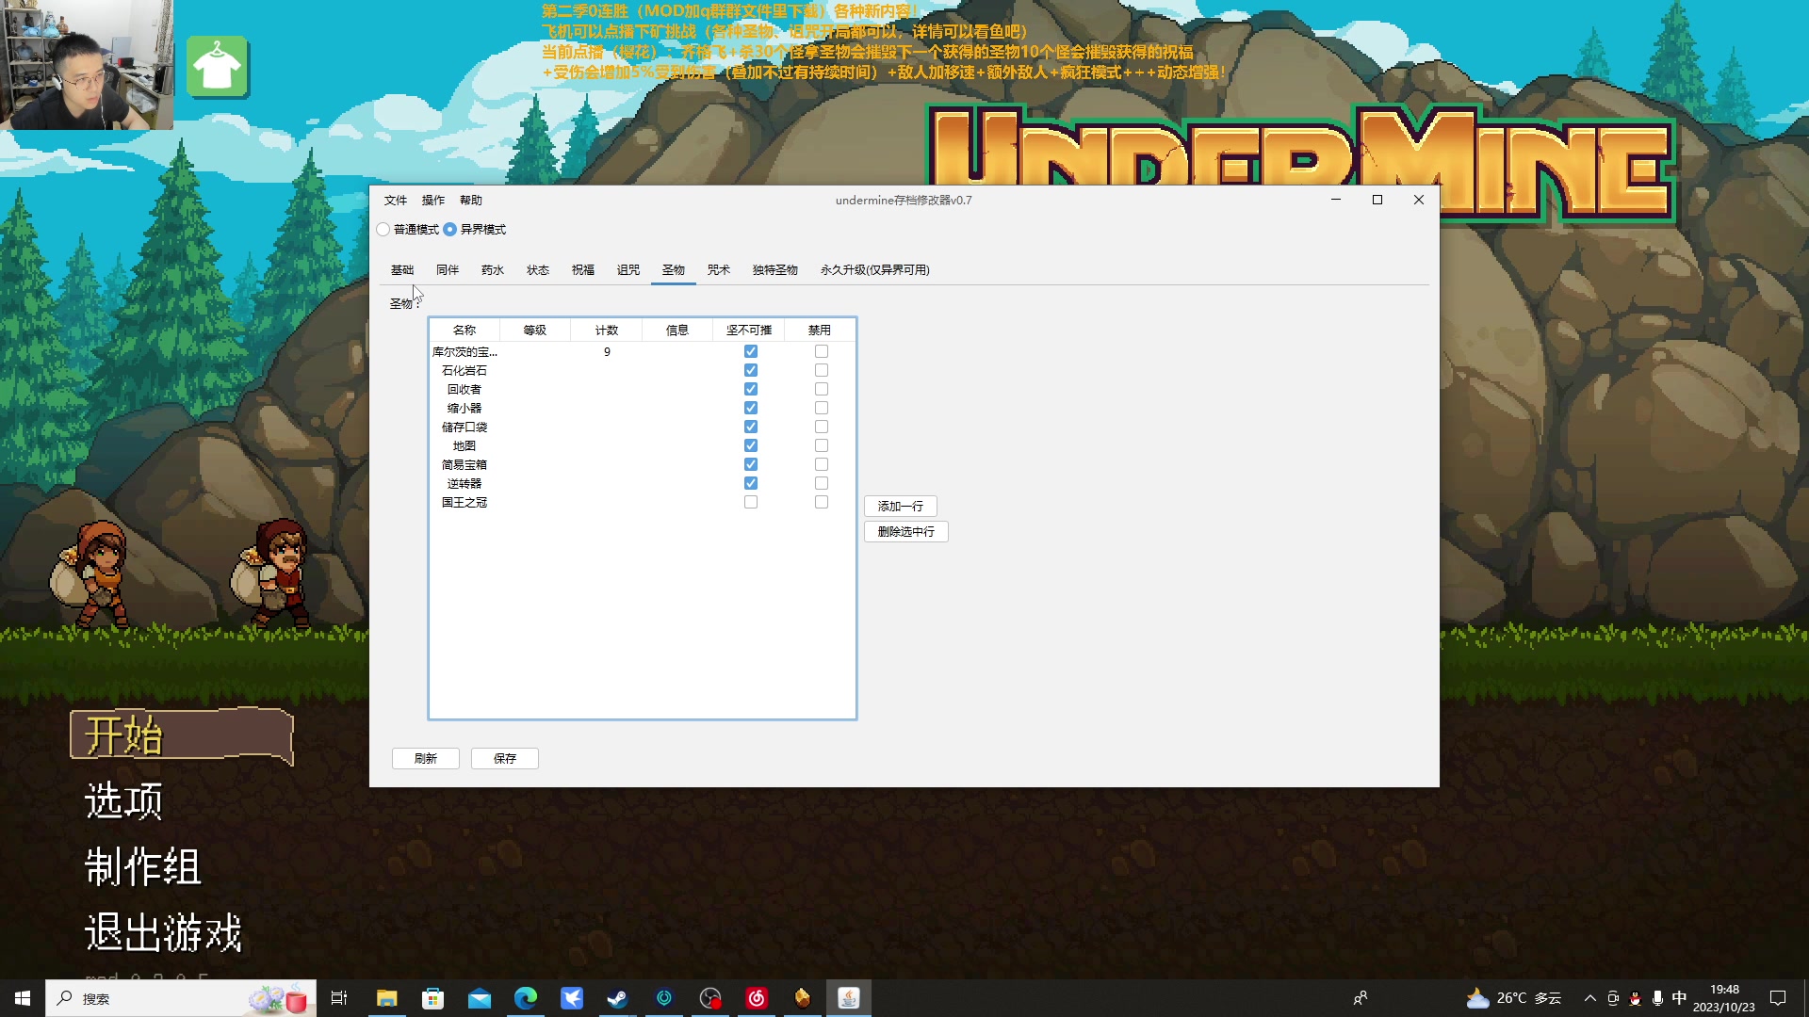
Task: Switch to the 祝福 tab
Action: 583,270
